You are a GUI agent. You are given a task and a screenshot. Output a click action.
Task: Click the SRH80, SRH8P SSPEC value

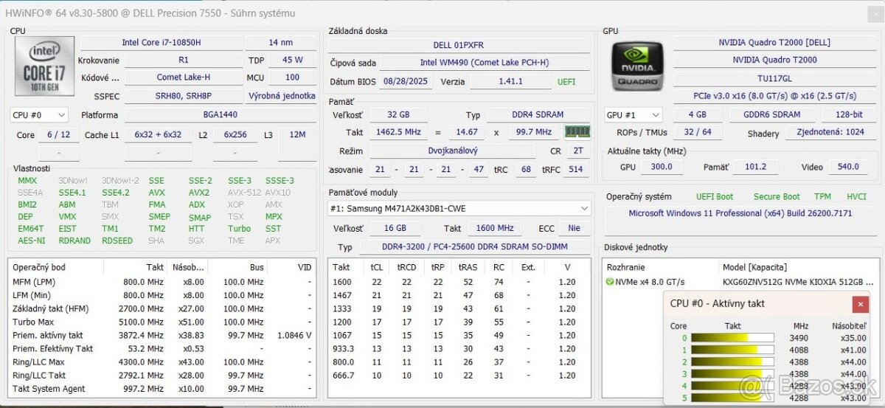coord(184,96)
